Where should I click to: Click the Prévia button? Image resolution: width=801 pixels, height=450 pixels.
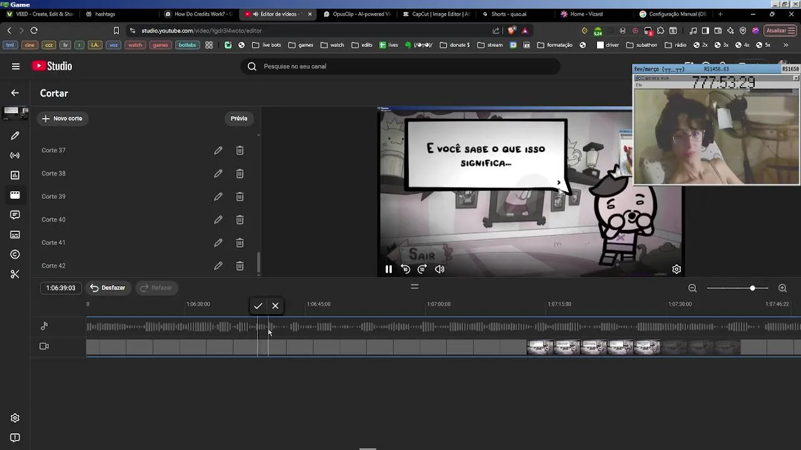coord(239,118)
